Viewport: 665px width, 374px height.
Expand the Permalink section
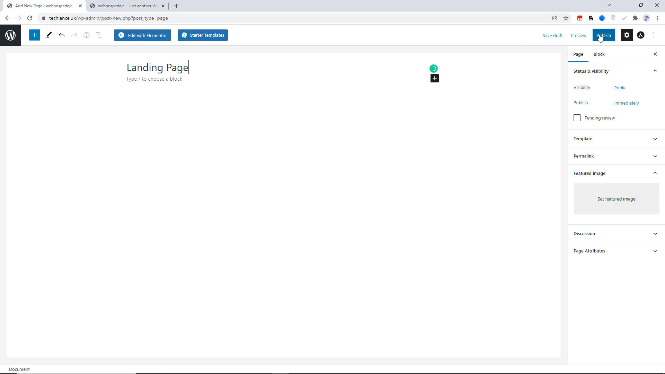[616, 156]
